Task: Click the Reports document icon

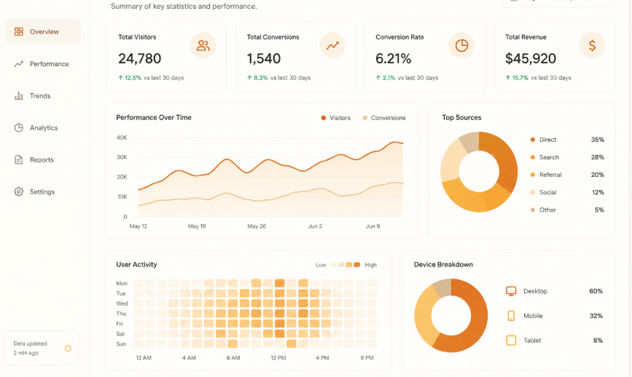Action: click(x=18, y=159)
